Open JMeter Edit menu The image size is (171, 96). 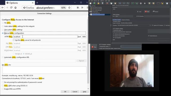92,1
